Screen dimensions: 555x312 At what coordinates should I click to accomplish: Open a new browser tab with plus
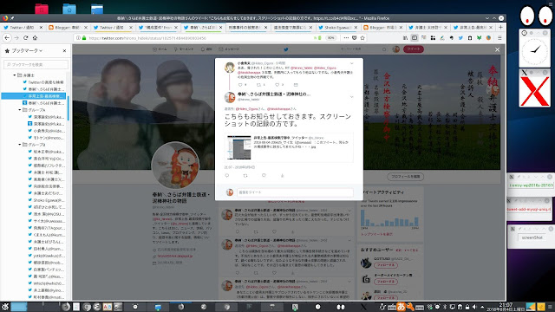point(500,27)
